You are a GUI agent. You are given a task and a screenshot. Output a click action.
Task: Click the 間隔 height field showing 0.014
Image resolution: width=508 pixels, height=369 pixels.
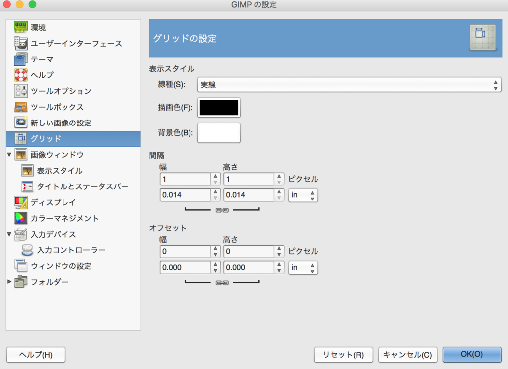tap(249, 195)
